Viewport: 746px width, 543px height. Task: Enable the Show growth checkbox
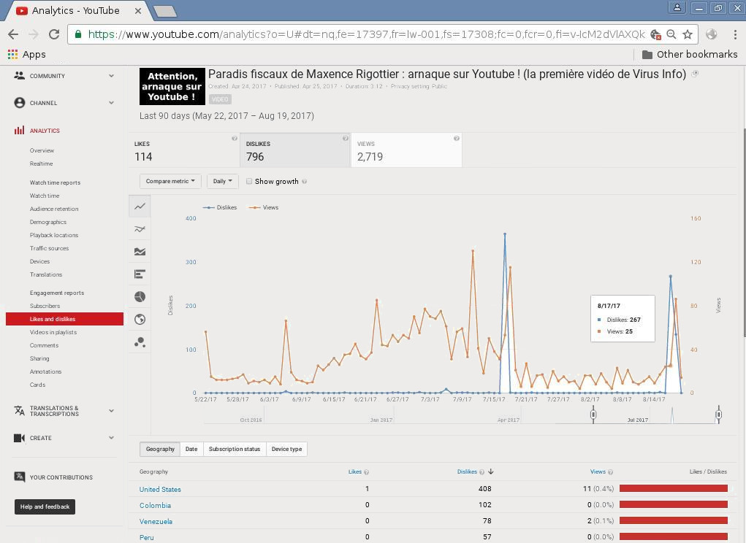tap(249, 181)
